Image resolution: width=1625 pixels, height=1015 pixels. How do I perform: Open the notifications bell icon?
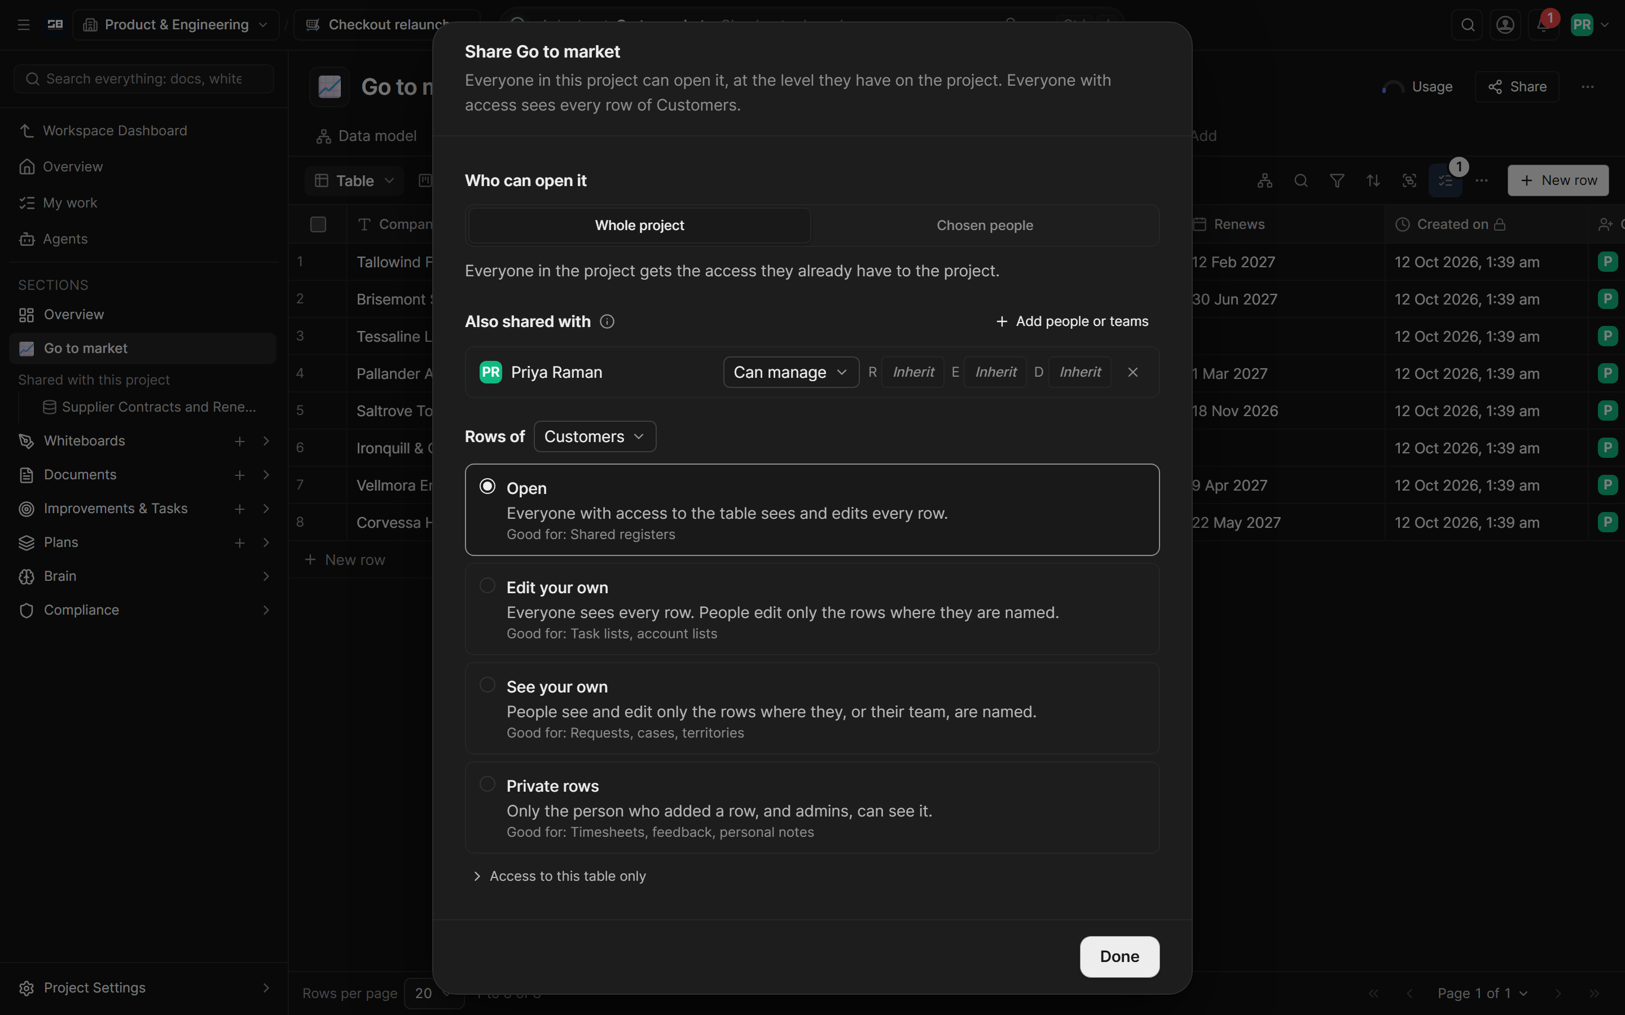point(1543,25)
